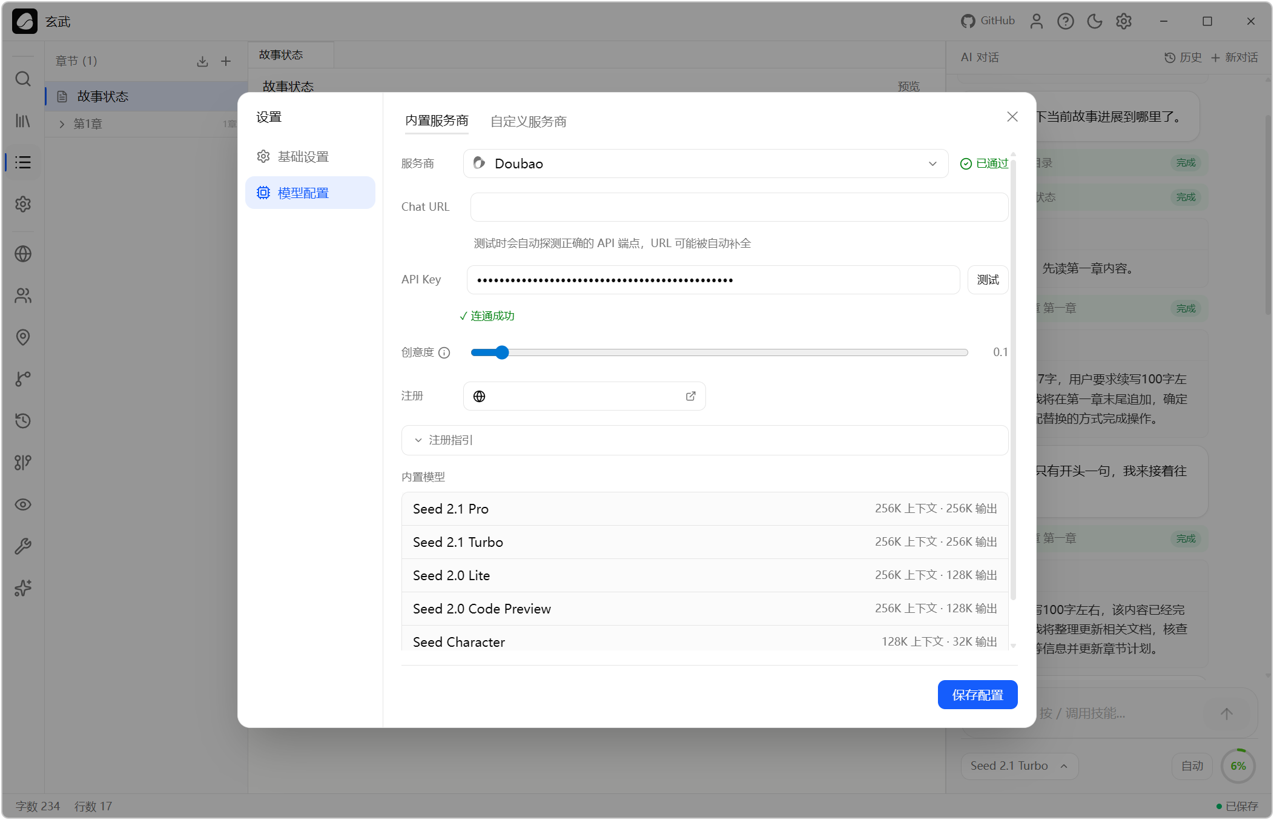Click the 章节 (1) panel header

tap(76, 61)
